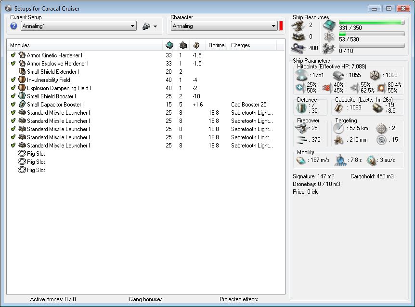Toggle the last Standard Missile Launcher I checkmark
The width and height of the screenshot is (415, 307).
[13, 146]
